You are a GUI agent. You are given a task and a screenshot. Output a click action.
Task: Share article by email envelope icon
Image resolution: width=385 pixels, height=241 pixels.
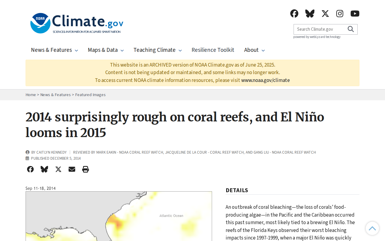[x=72, y=169]
